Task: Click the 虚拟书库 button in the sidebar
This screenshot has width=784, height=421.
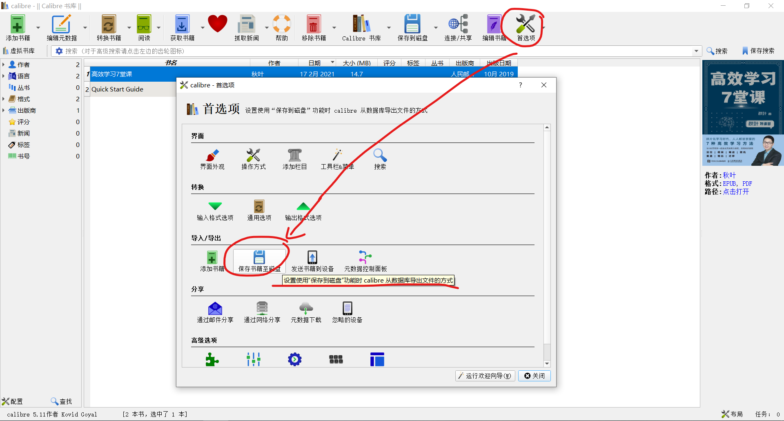Action: [21, 51]
